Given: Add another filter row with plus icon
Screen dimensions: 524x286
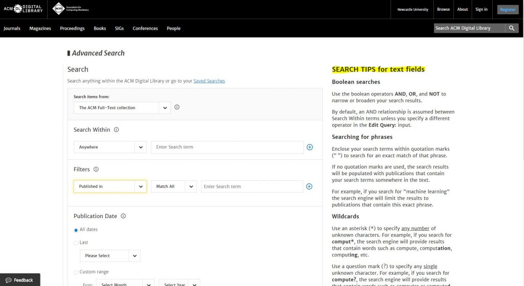Looking at the screenshot, I should click(x=309, y=186).
